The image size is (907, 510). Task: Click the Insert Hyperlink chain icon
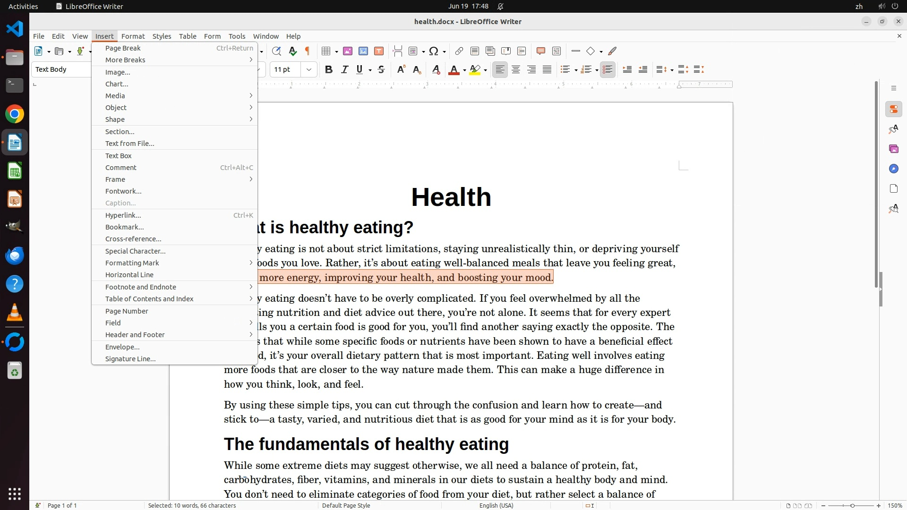[459, 51]
